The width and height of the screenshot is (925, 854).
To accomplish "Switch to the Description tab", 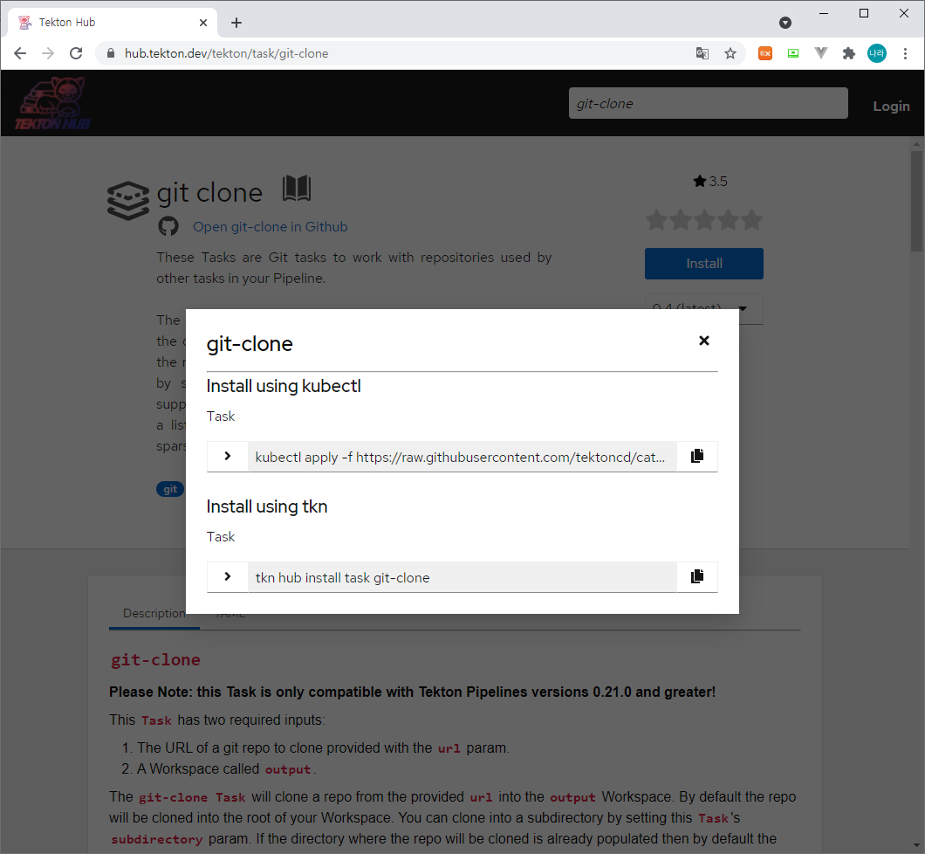I will (x=154, y=613).
